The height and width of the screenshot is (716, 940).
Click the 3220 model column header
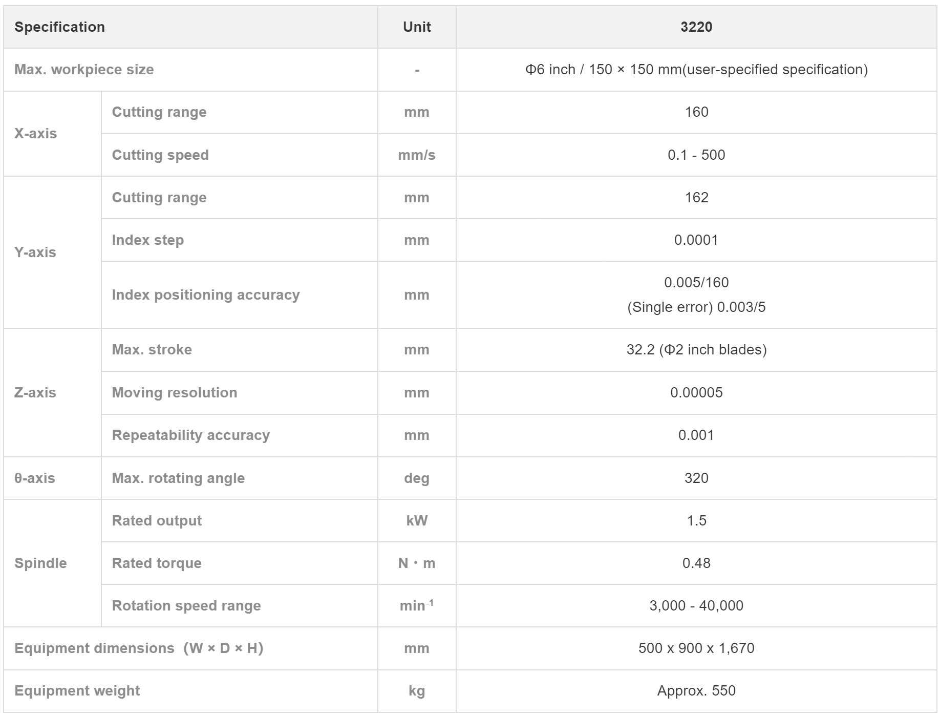point(696,27)
